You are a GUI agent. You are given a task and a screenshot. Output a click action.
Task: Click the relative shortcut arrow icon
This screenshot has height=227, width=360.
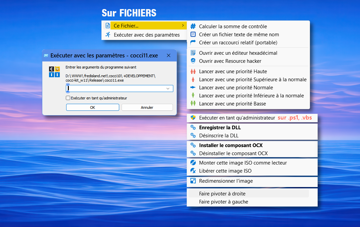coord(193,42)
